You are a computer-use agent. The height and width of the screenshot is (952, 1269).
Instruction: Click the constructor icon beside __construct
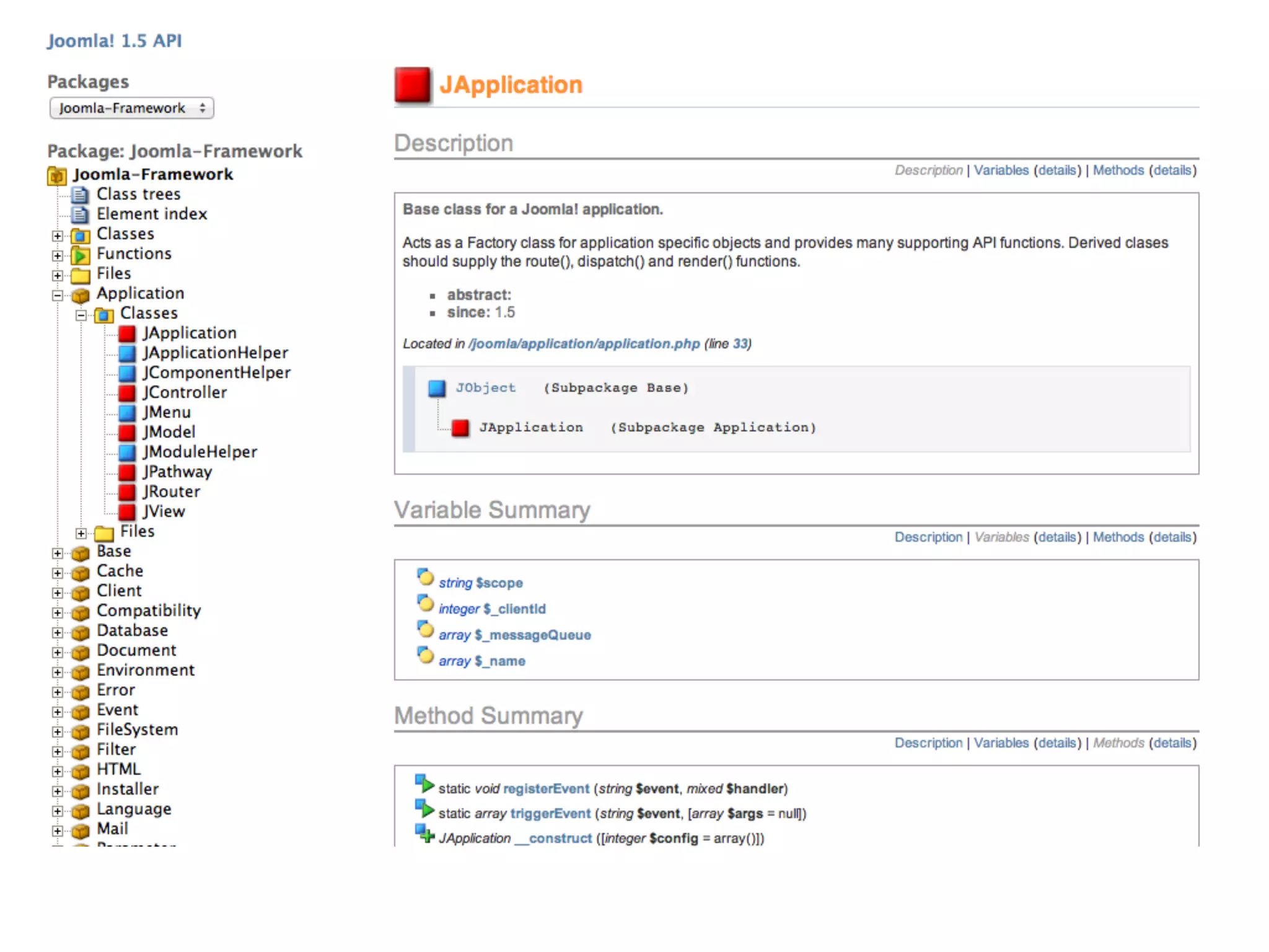click(424, 834)
